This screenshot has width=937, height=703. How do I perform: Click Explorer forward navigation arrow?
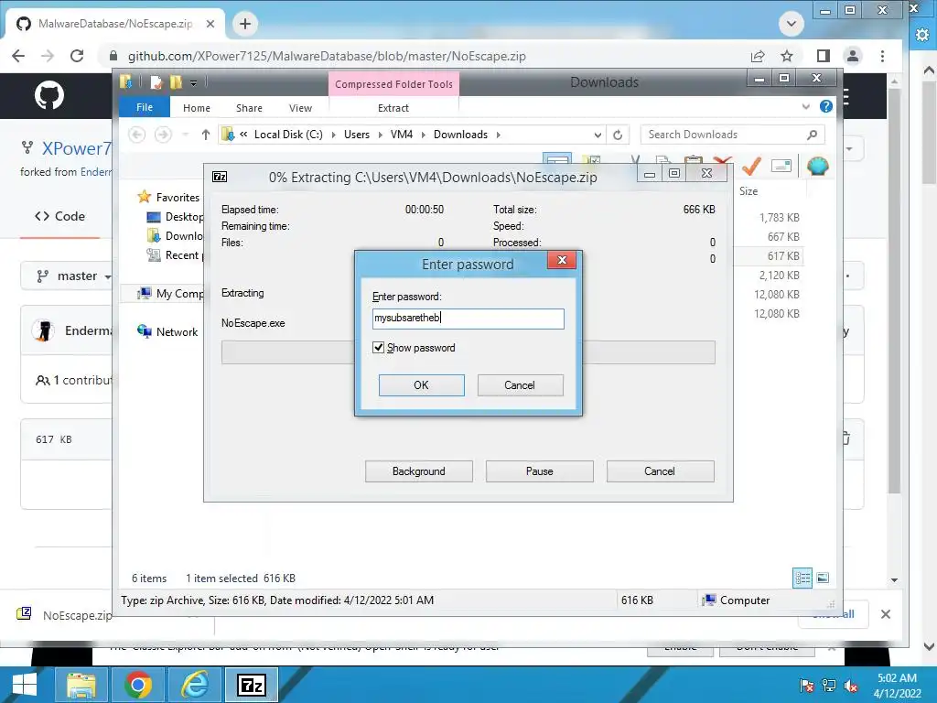[163, 135]
